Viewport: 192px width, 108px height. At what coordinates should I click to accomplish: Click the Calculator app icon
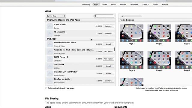(x=50, y=66)
